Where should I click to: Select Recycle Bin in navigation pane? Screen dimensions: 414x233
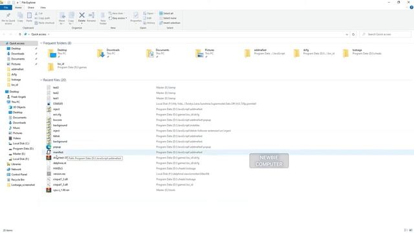click(x=17, y=180)
